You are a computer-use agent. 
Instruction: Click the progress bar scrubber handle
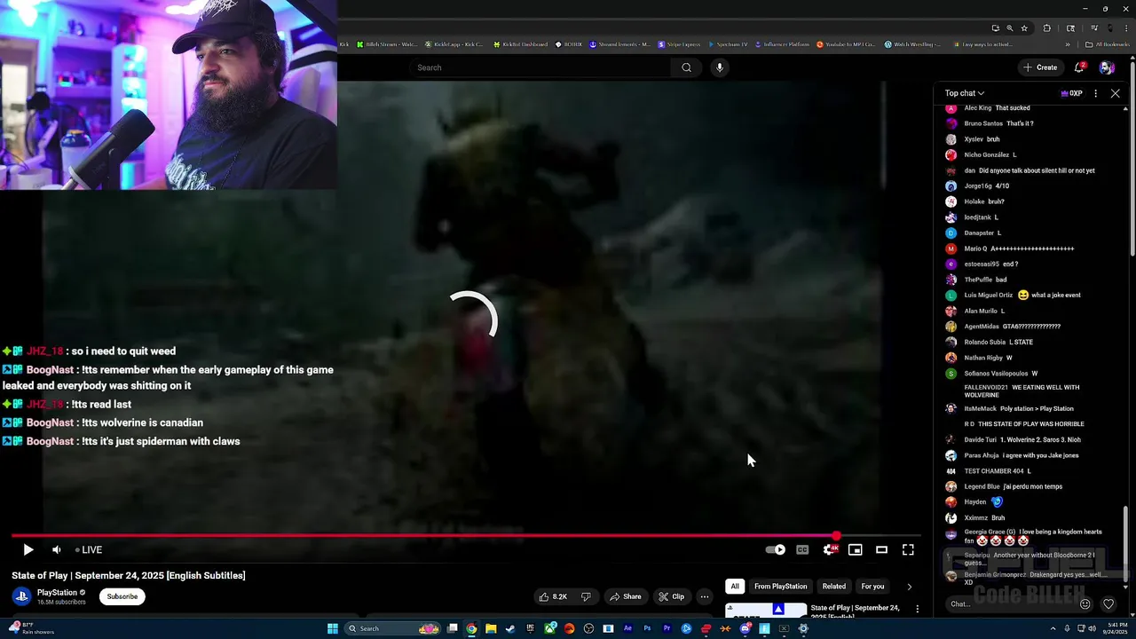[x=836, y=536]
